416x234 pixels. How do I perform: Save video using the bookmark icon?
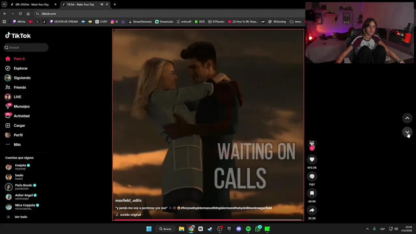312,193
